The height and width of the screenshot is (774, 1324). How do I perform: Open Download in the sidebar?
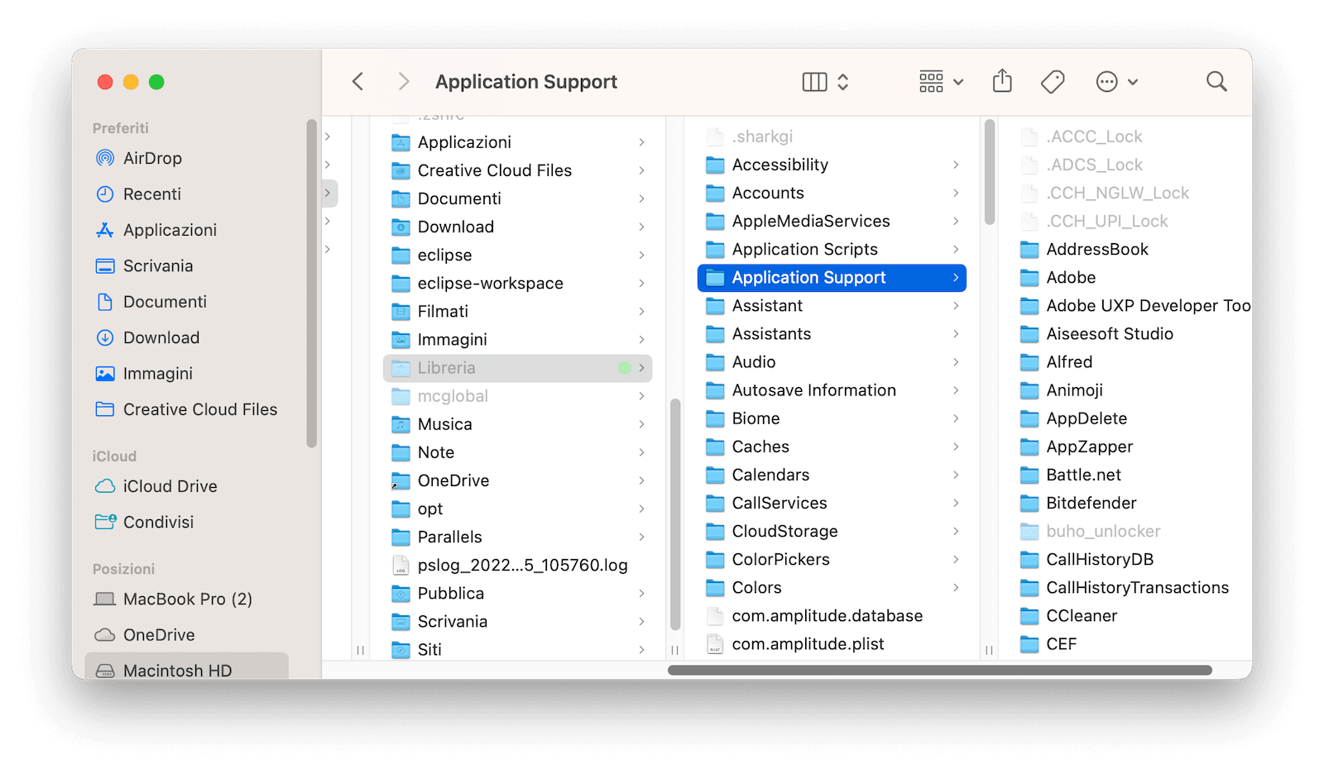coord(161,337)
